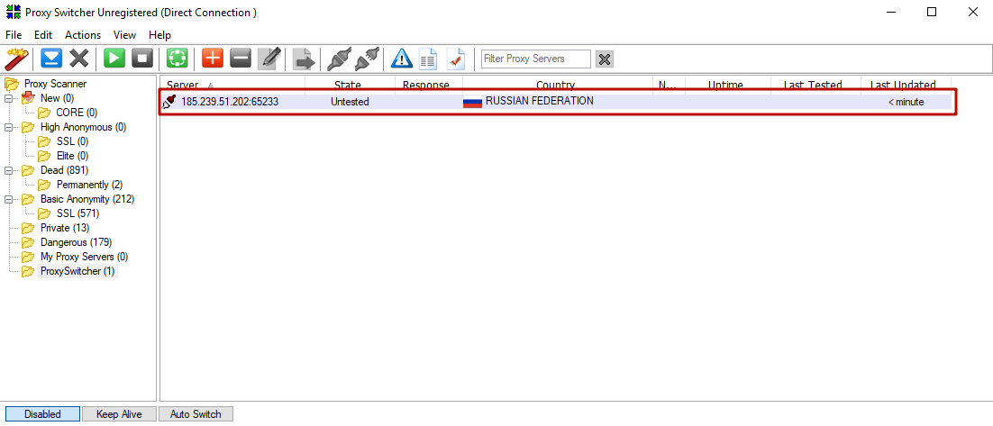Click the Filter Proxy Servers input field
Viewport: 993px width, 426px height.
(x=535, y=59)
